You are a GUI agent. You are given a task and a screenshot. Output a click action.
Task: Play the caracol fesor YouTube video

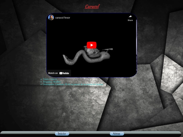click(91, 45)
